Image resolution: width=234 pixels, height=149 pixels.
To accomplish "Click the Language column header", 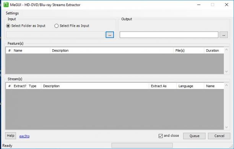I will coord(190,86).
